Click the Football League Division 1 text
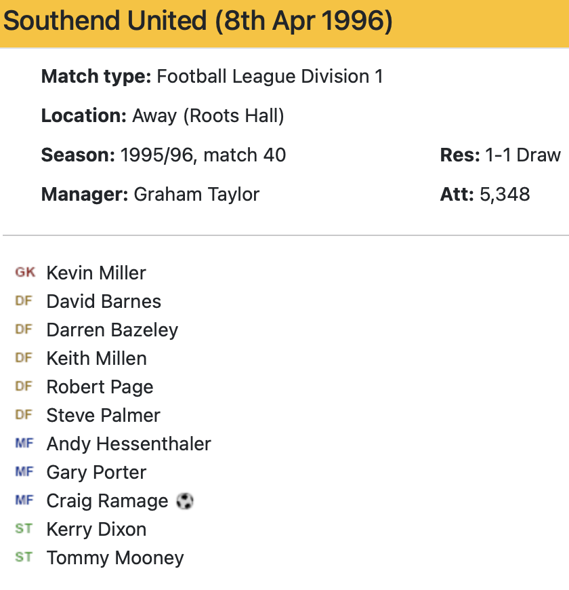This screenshot has height=590, width=569. click(x=270, y=77)
